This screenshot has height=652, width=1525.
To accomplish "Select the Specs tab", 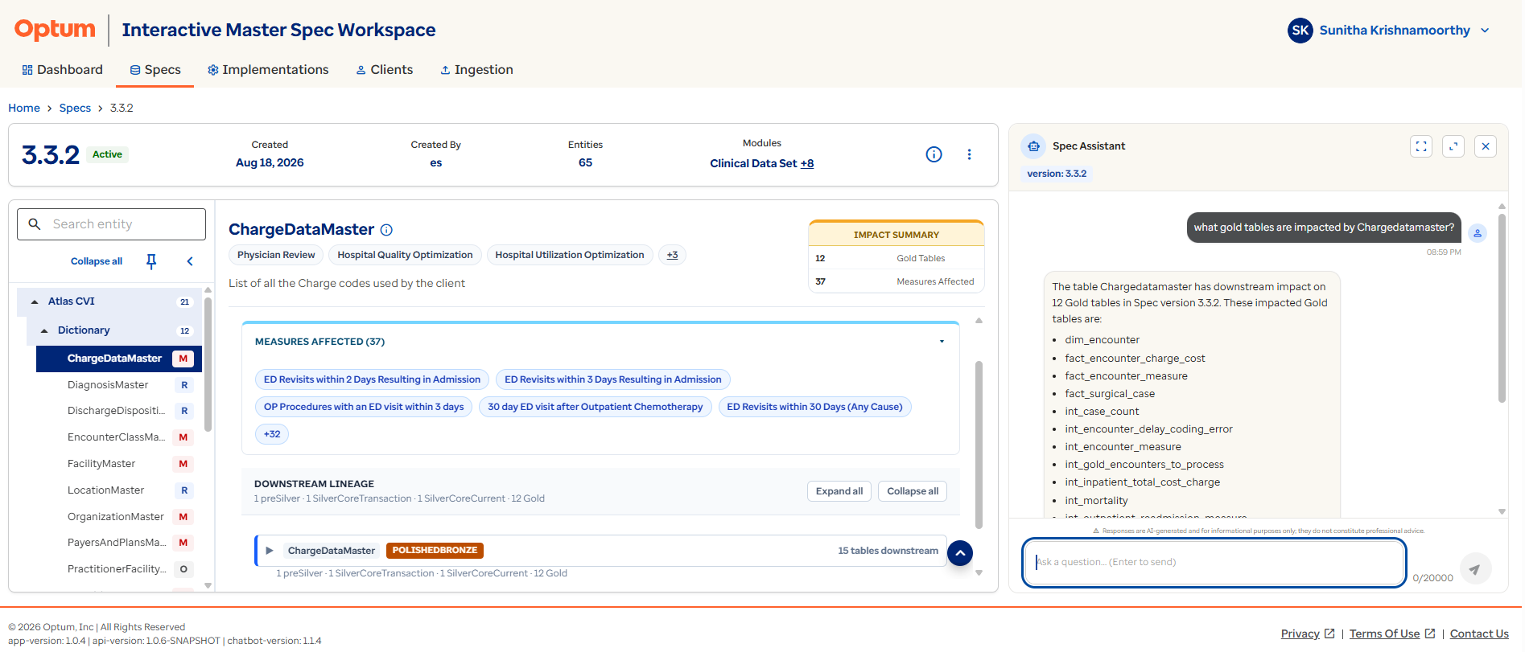I will [155, 70].
